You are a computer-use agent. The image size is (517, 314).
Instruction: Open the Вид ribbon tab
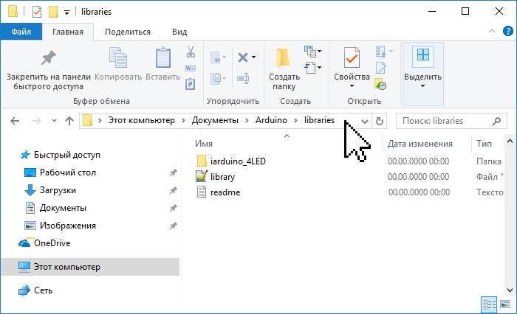(179, 32)
